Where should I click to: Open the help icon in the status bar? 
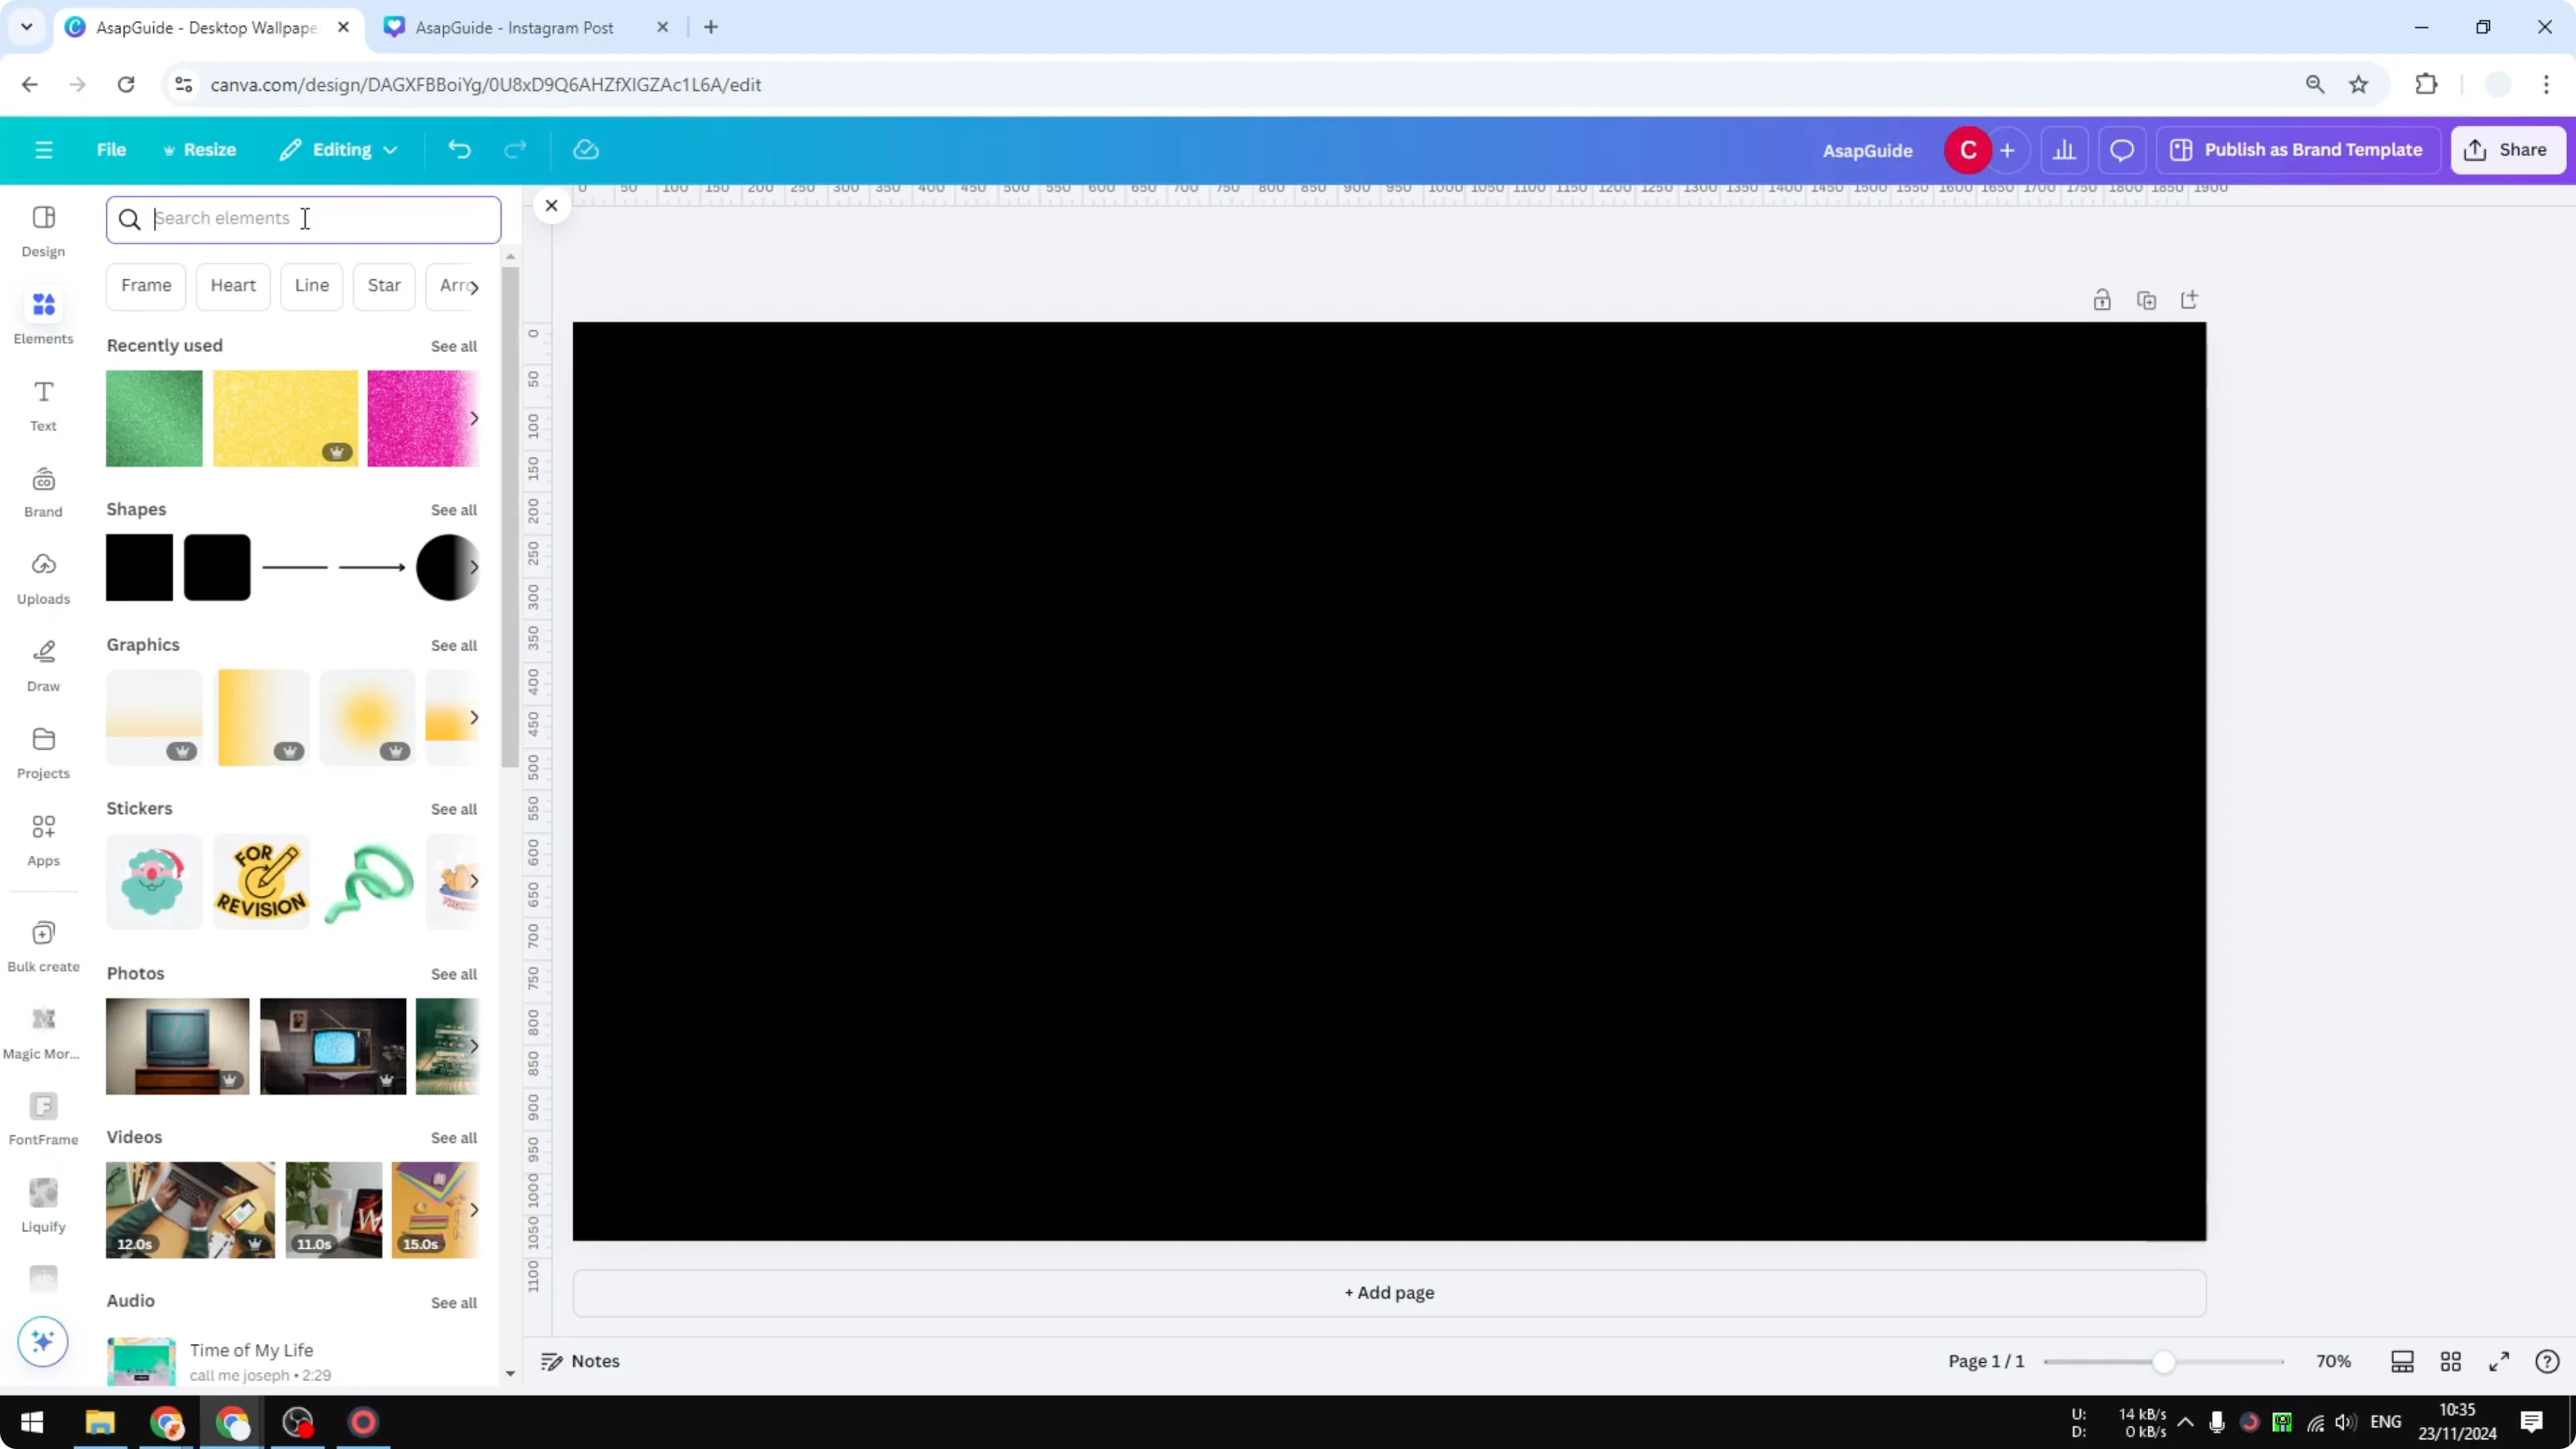2548,1361
